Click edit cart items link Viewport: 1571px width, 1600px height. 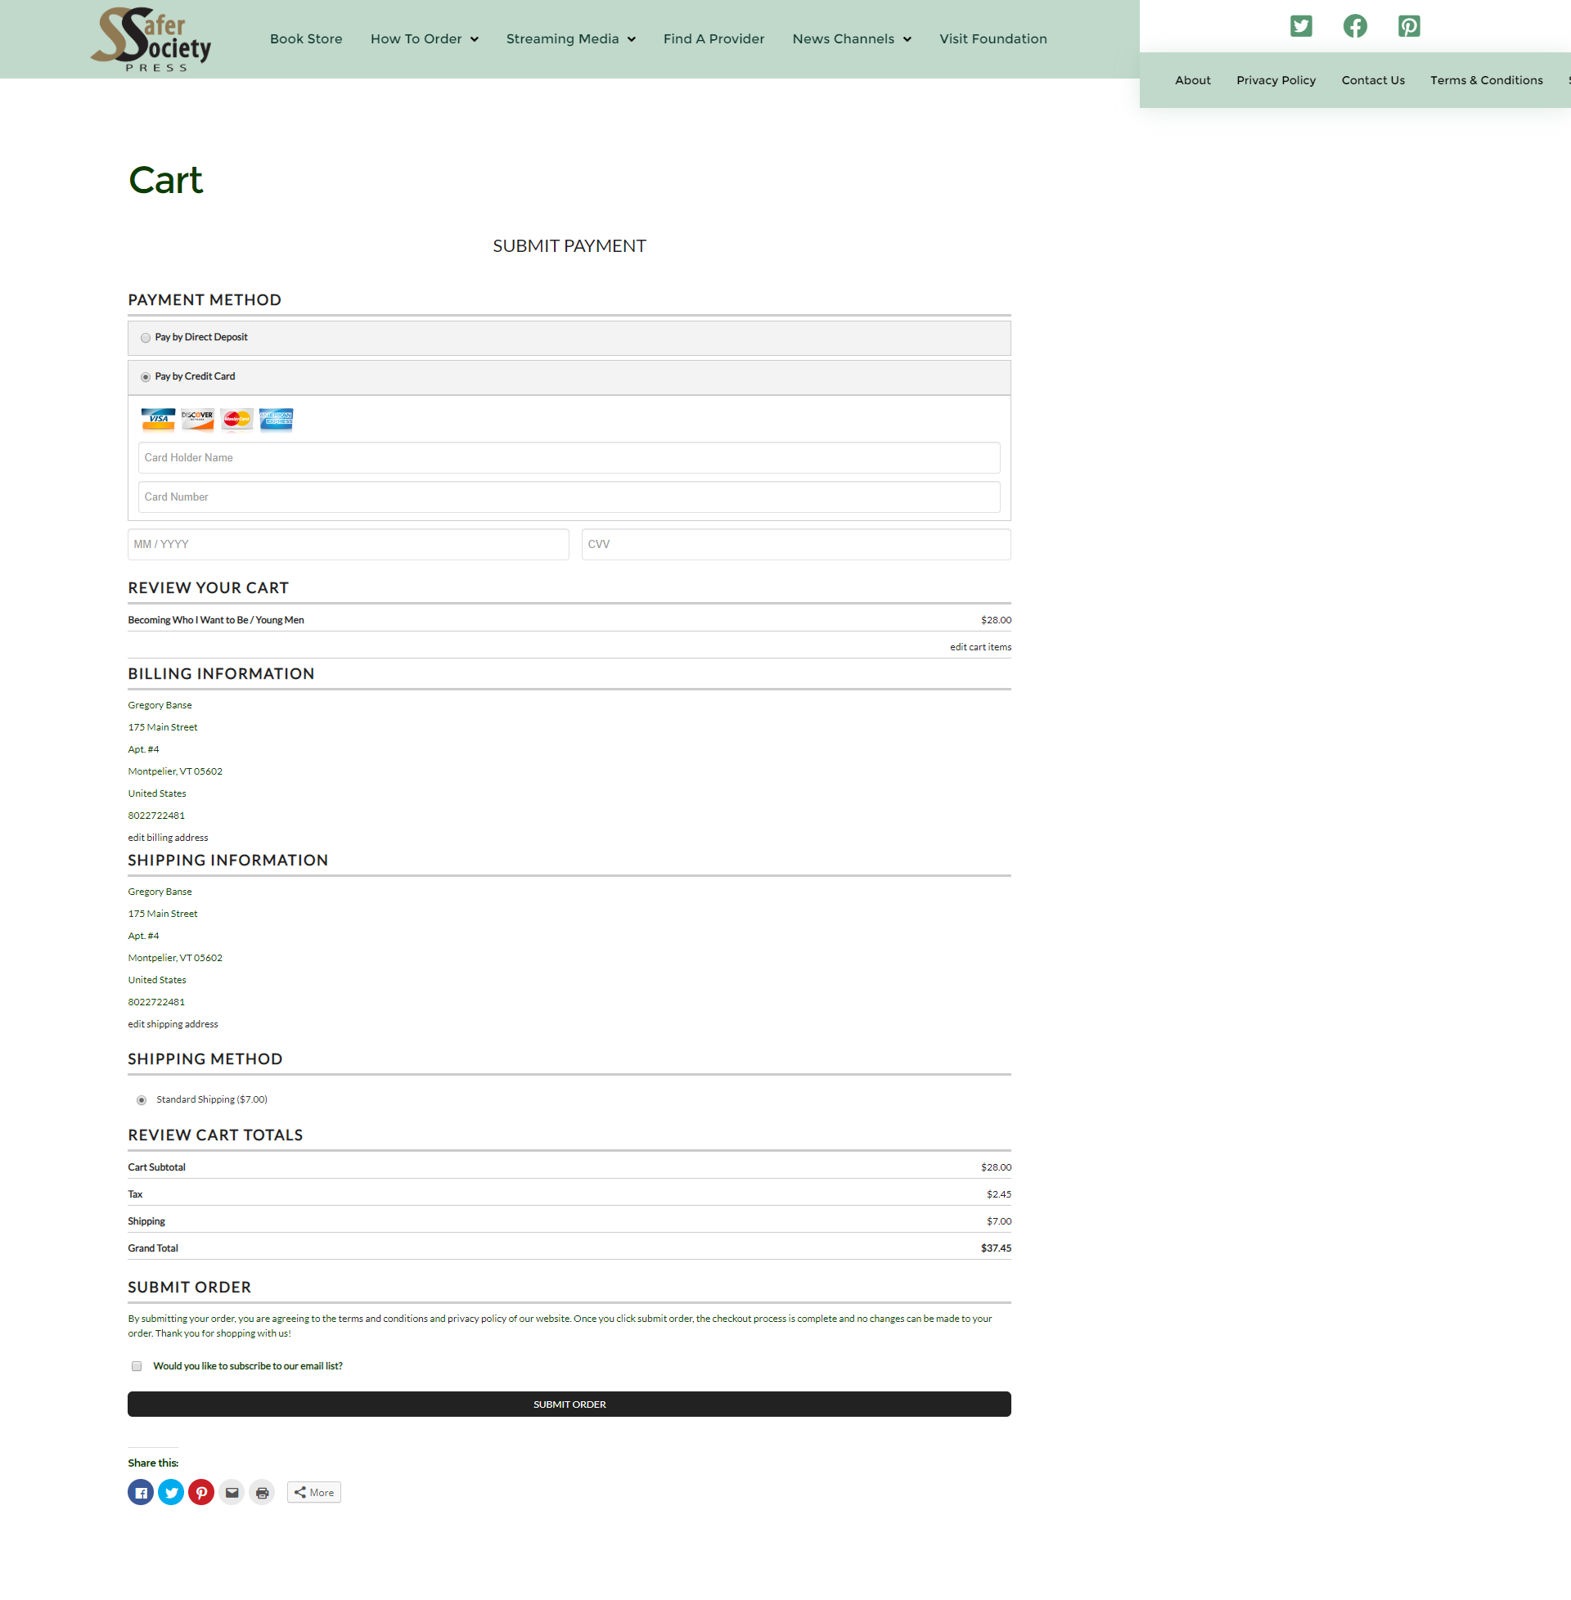[x=979, y=646]
